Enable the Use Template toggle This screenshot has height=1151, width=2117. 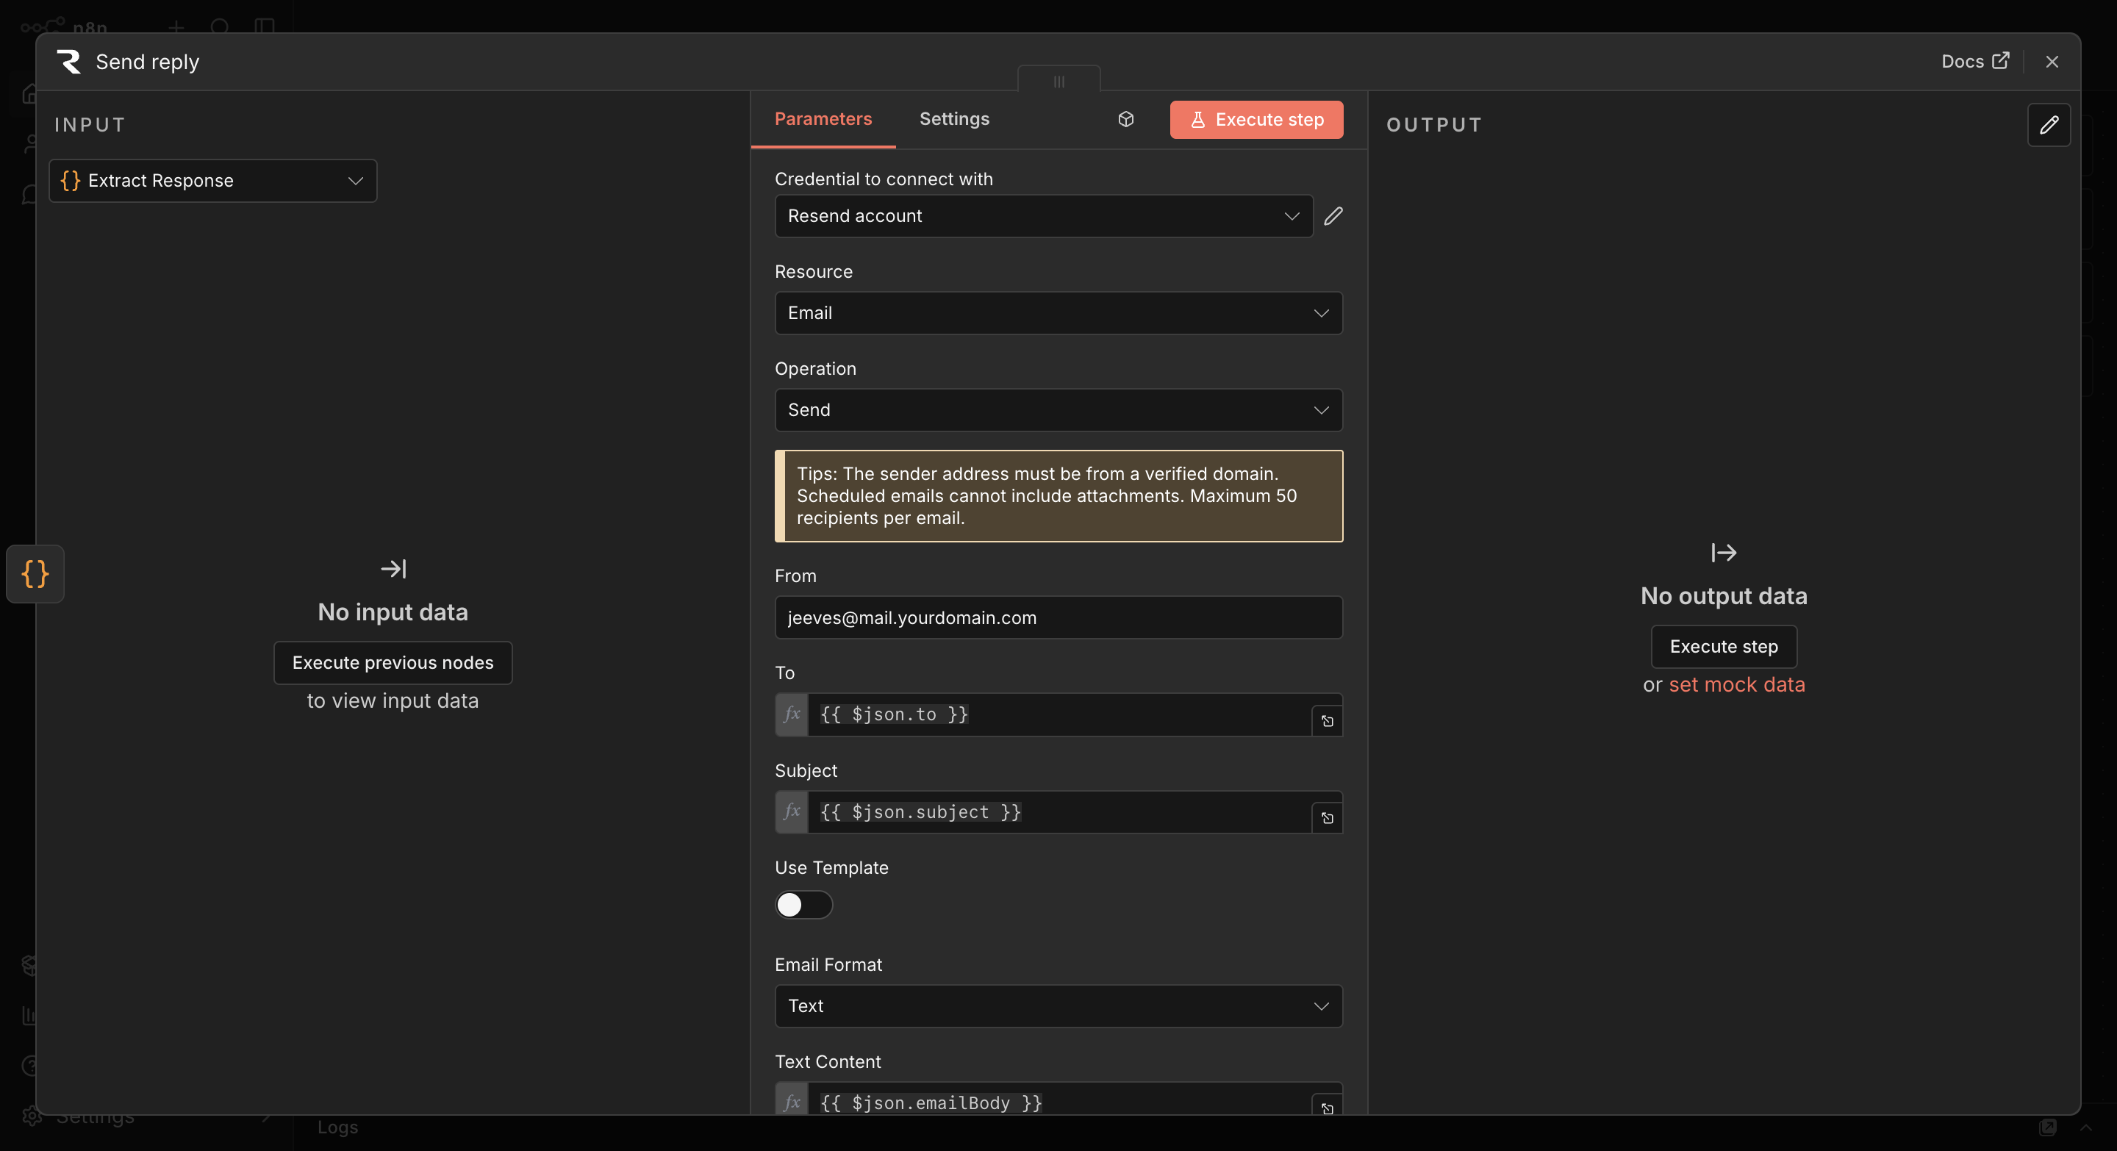pos(803,905)
